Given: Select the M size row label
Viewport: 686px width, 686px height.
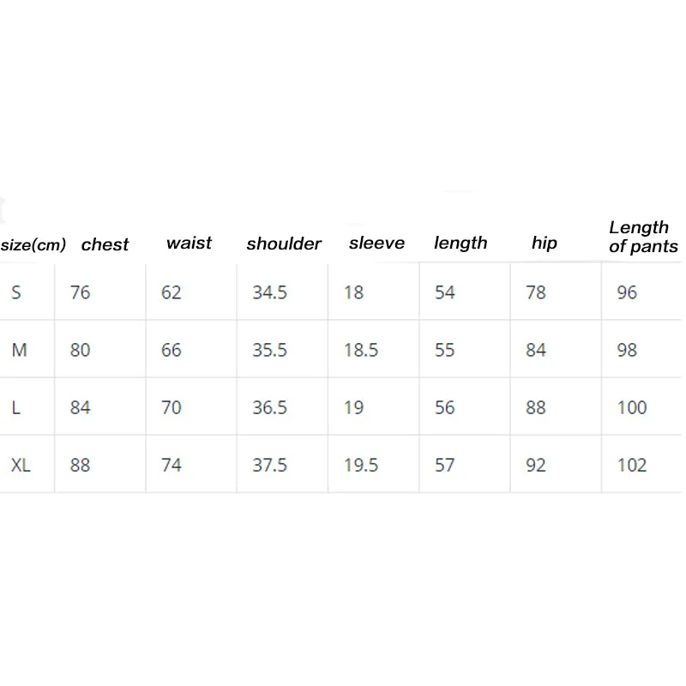Looking at the screenshot, I should [x=19, y=350].
